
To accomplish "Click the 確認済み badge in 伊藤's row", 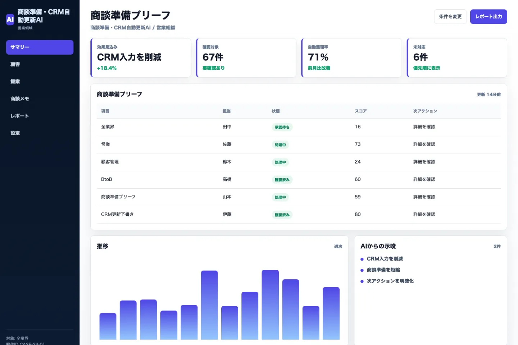I will point(282,215).
